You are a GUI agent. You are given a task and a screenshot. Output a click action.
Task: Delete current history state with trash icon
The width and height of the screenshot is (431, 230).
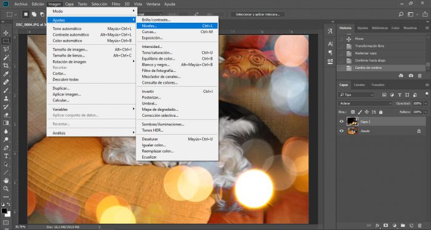click(420, 76)
